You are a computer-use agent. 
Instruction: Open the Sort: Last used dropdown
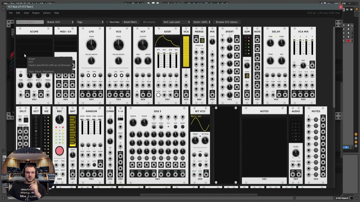point(177,22)
